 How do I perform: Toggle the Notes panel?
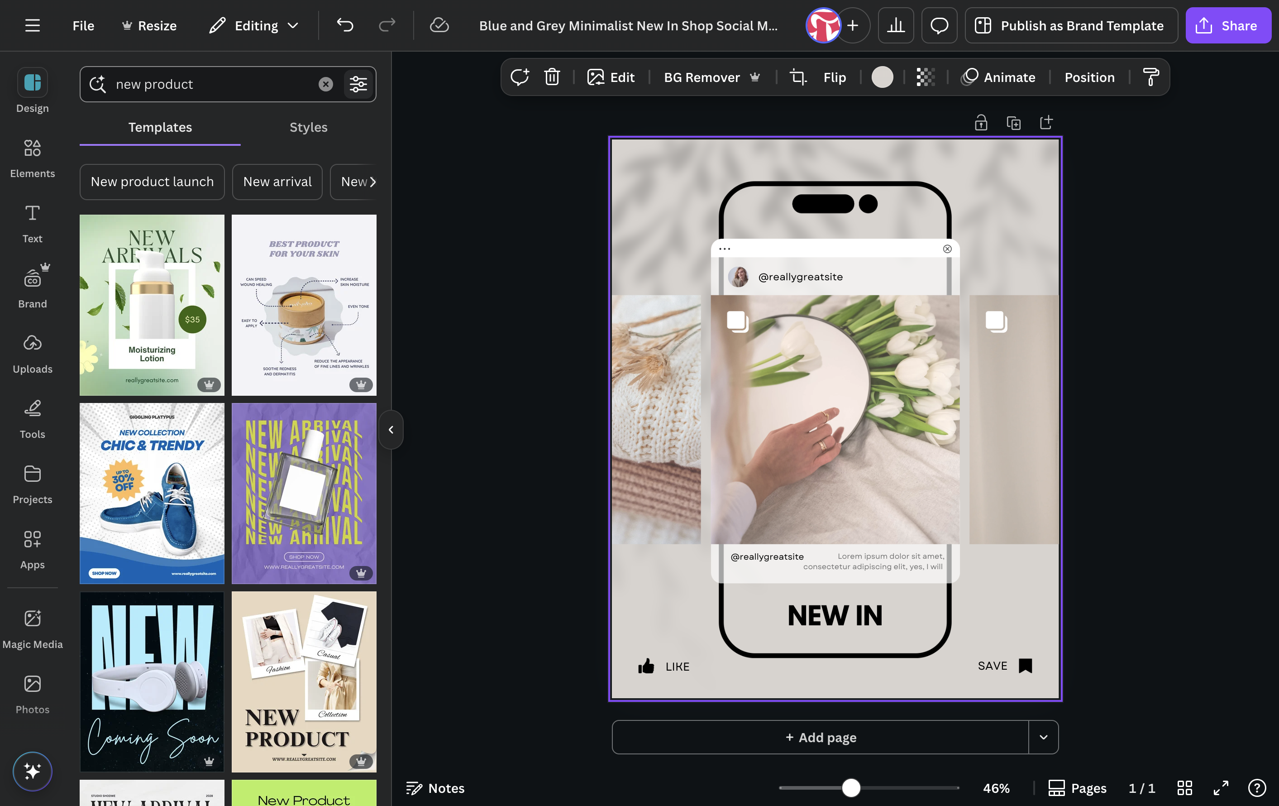[435, 788]
